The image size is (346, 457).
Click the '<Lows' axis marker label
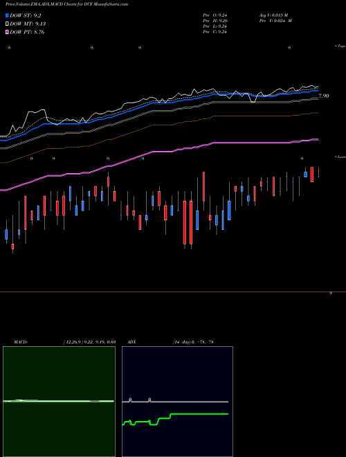pyautogui.click(x=340, y=156)
